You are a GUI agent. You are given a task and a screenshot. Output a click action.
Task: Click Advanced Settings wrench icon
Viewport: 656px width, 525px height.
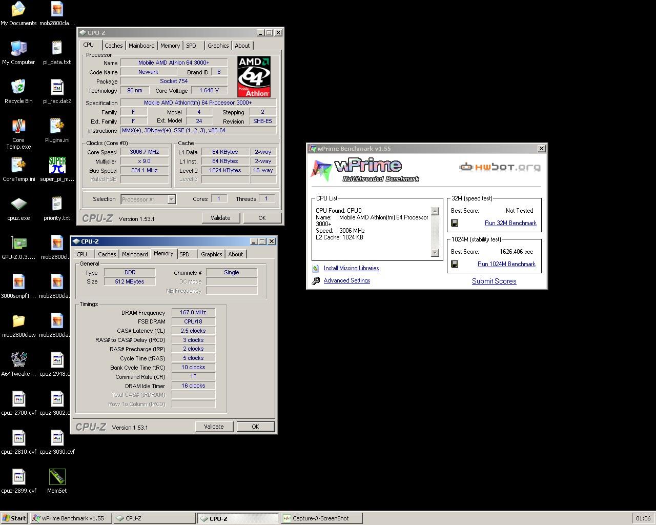pos(316,280)
